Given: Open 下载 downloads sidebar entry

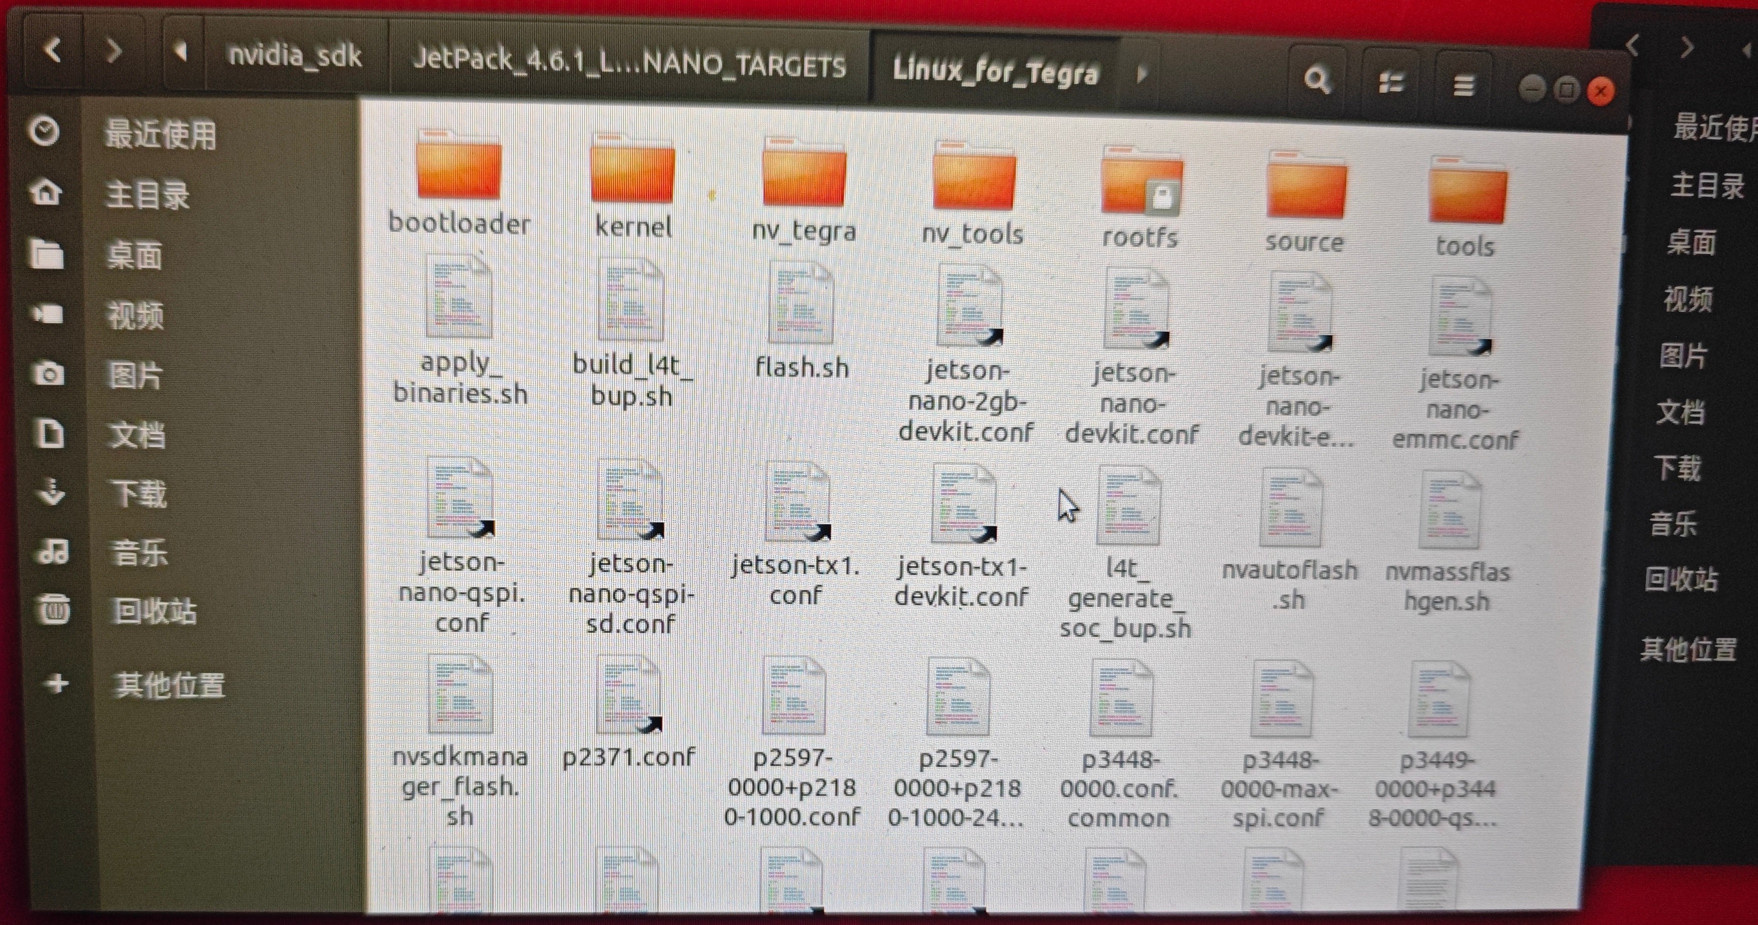Looking at the screenshot, I should [139, 493].
